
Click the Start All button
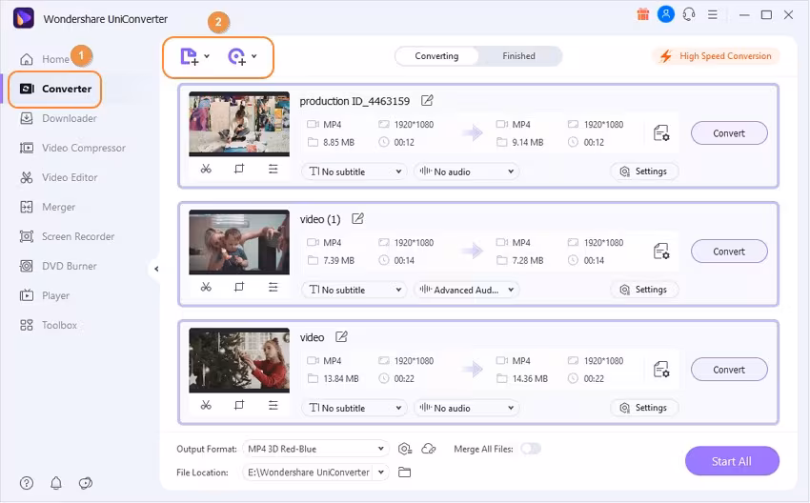click(x=732, y=461)
